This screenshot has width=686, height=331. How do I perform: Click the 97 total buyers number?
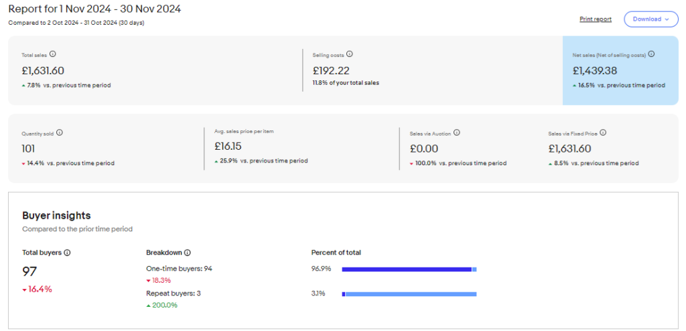[29, 271]
